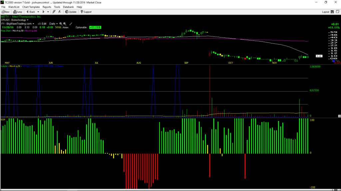Click the MovAvg 200 legend label

click(31, 31)
